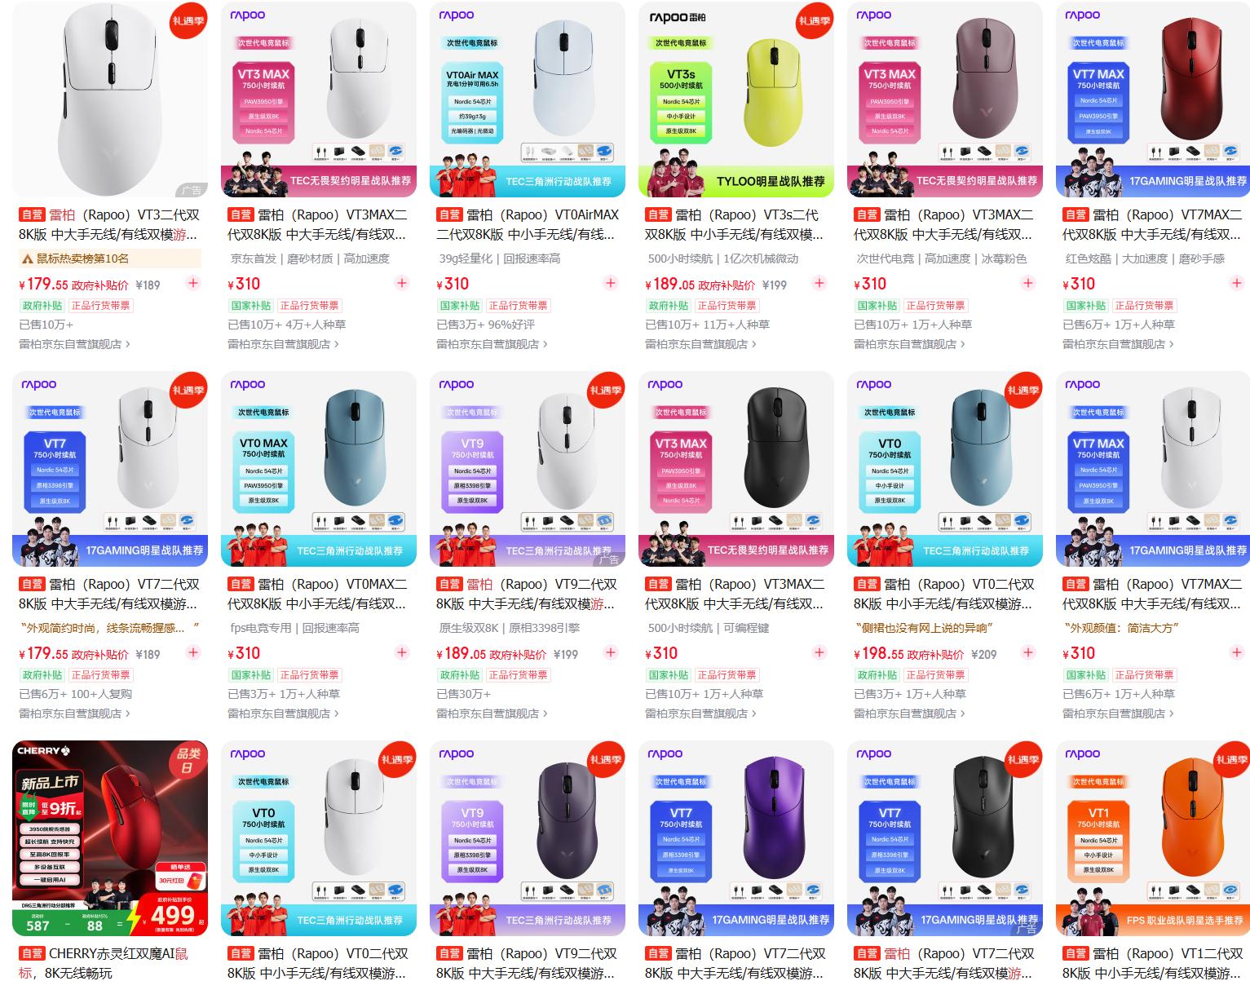Open the white VT3 mouse product image
Image resolution: width=1250 pixels, height=981 pixels.
click(110, 99)
